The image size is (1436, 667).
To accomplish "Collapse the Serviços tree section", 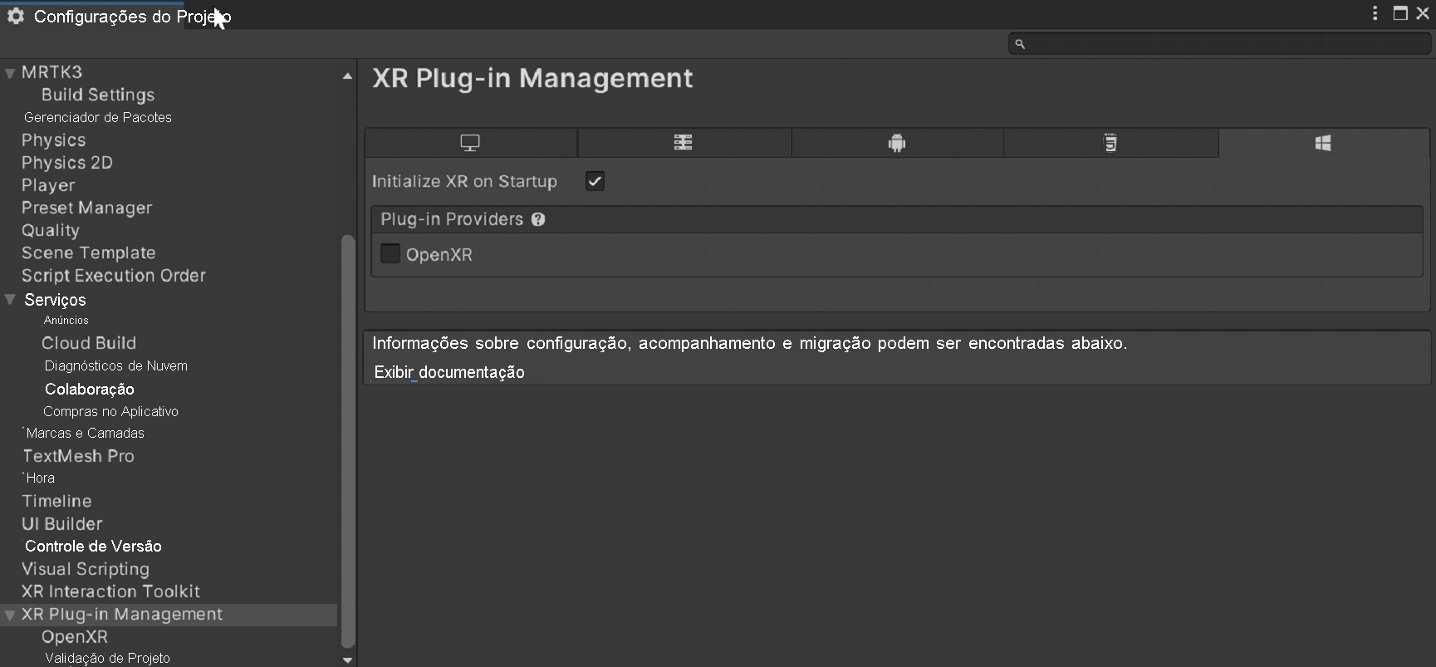I will coord(10,299).
